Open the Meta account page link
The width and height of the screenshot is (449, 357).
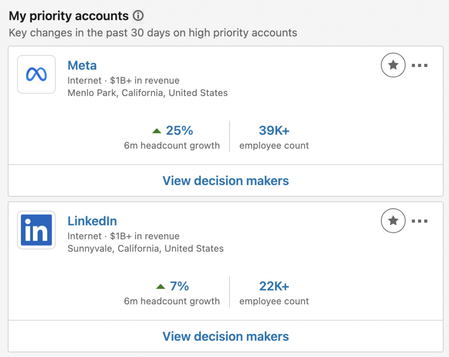click(82, 65)
